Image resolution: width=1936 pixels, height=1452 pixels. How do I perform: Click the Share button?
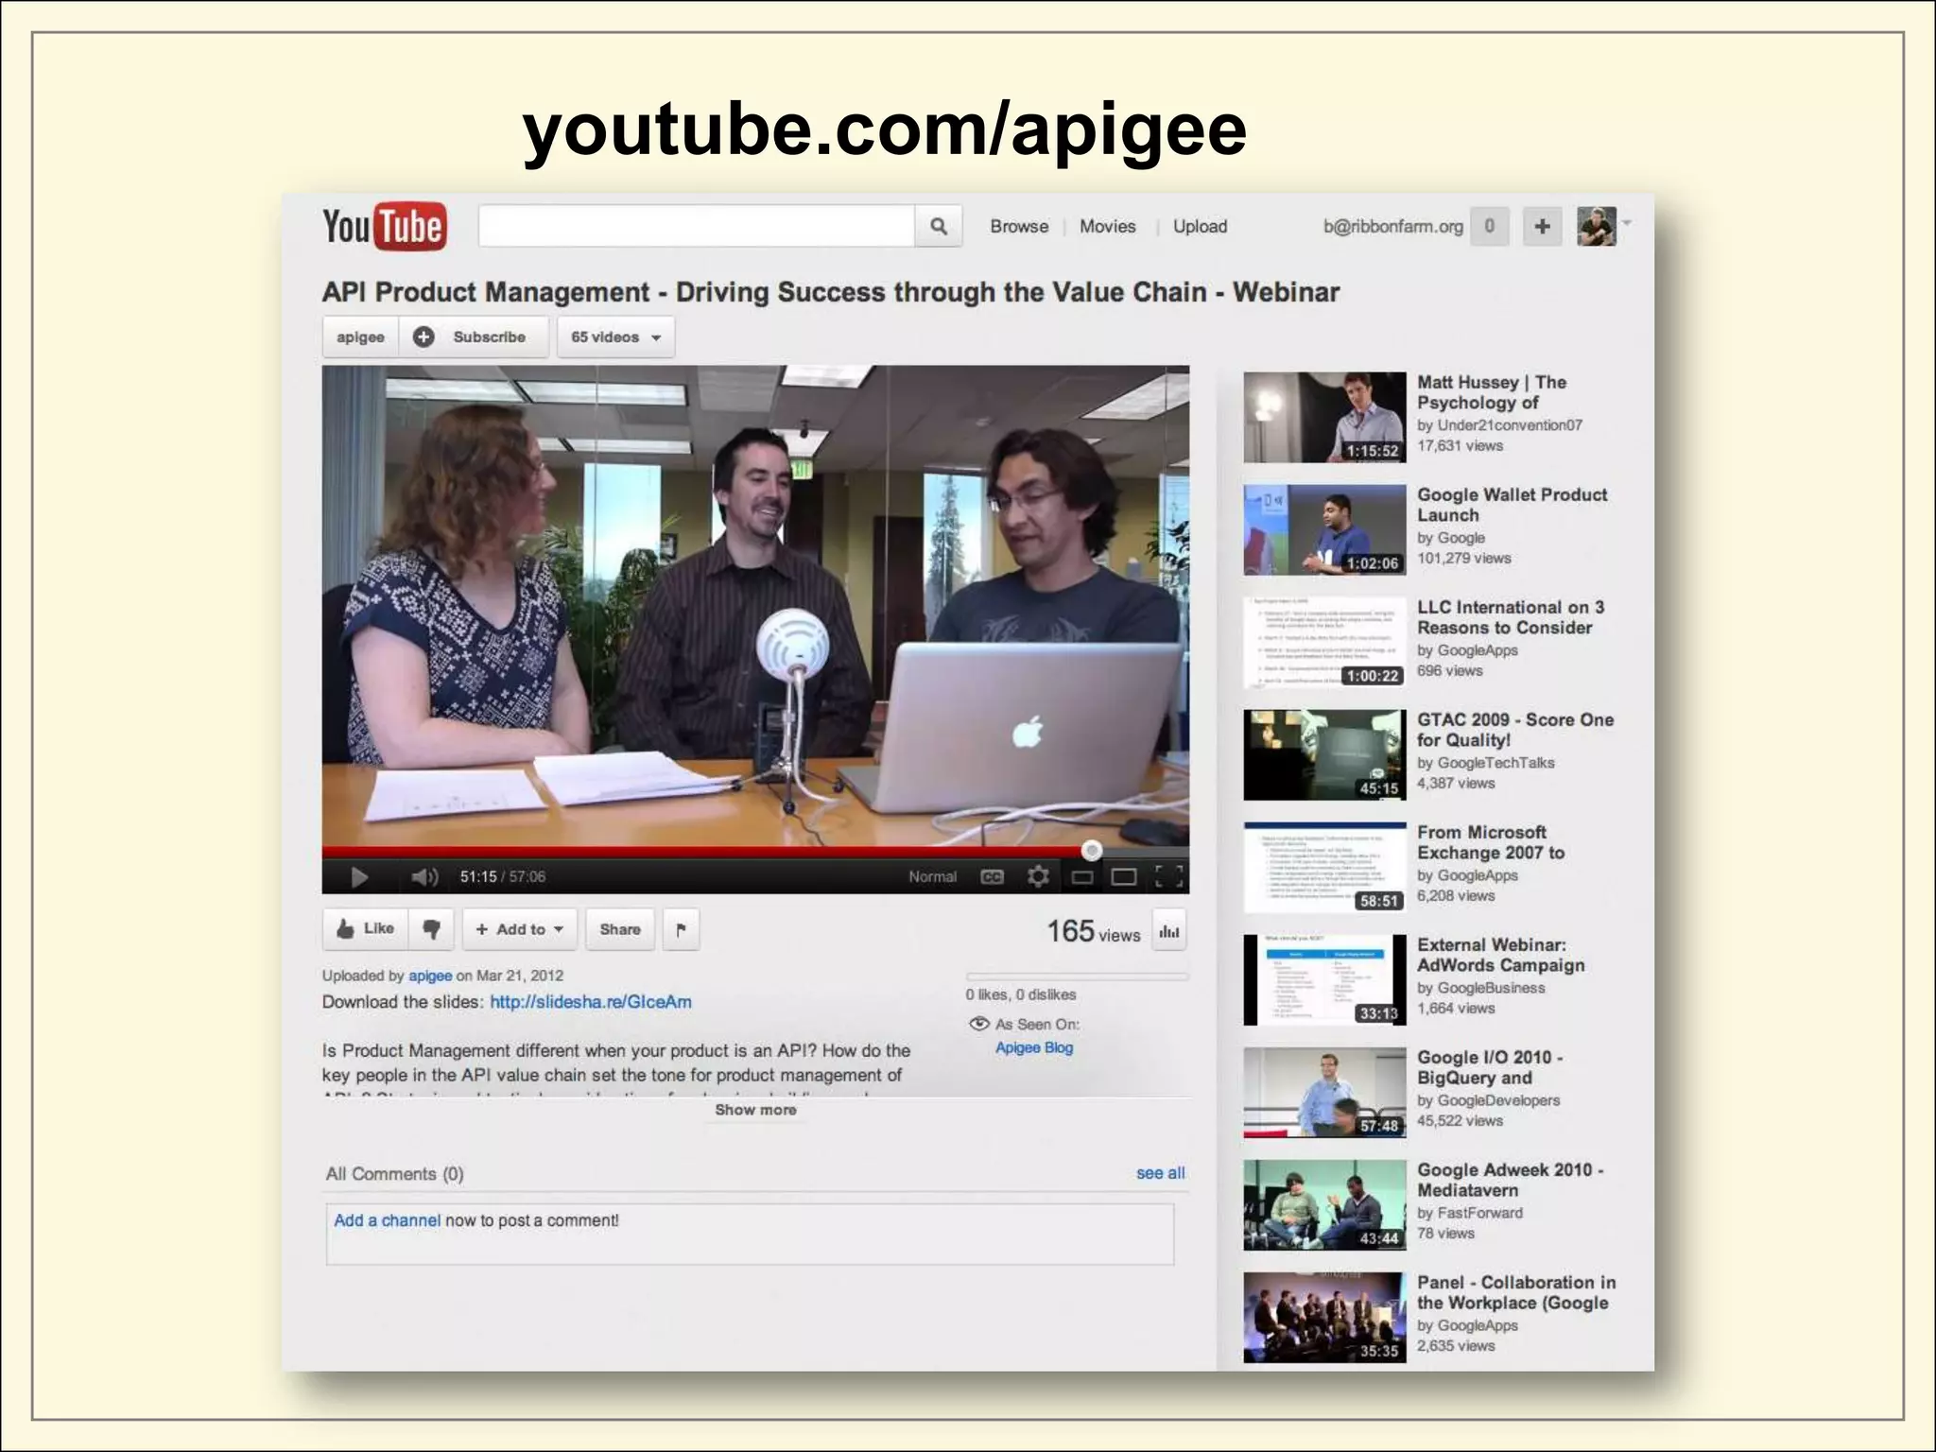click(x=620, y=929)
